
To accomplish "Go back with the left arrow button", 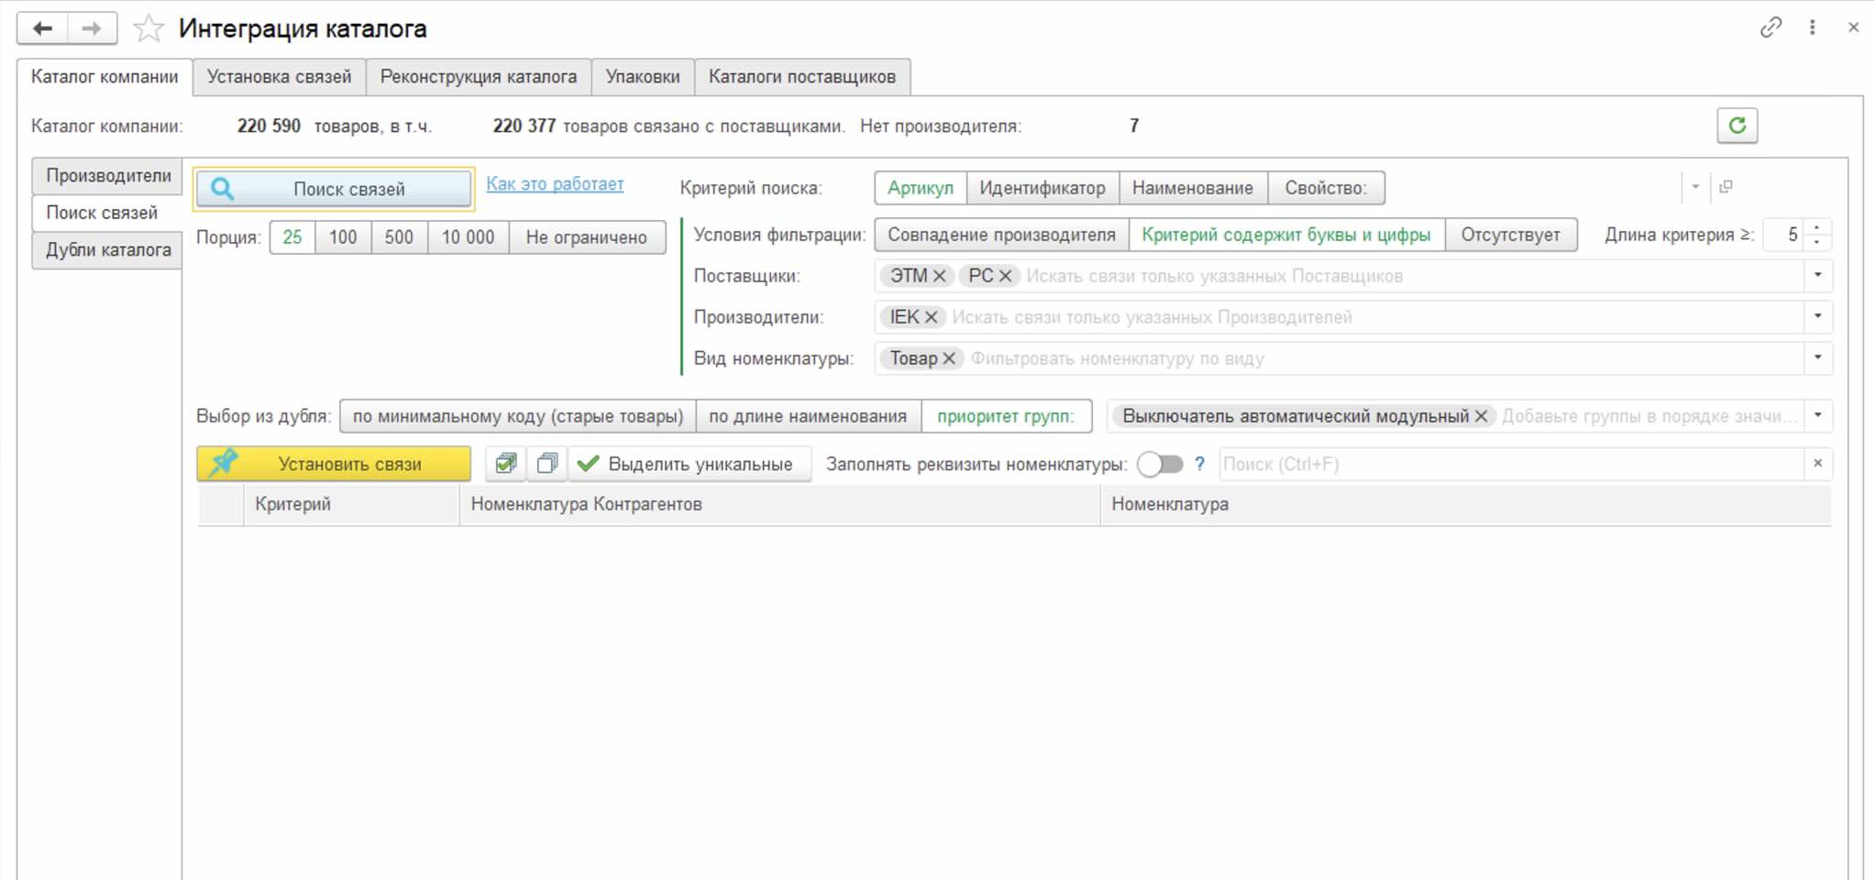I will 42,28.
